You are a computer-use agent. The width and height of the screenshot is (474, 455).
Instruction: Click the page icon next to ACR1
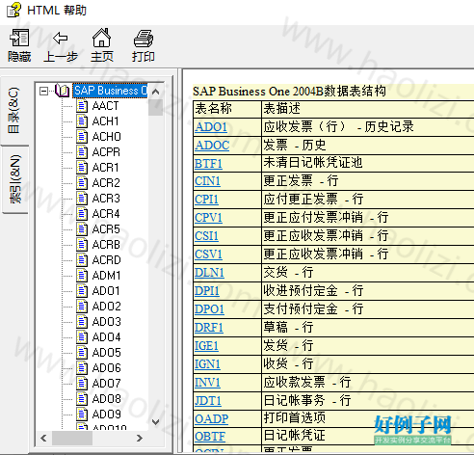(82, 168)
